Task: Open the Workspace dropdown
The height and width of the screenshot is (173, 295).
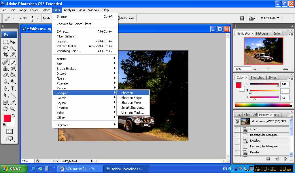Action: coord(270,18)
